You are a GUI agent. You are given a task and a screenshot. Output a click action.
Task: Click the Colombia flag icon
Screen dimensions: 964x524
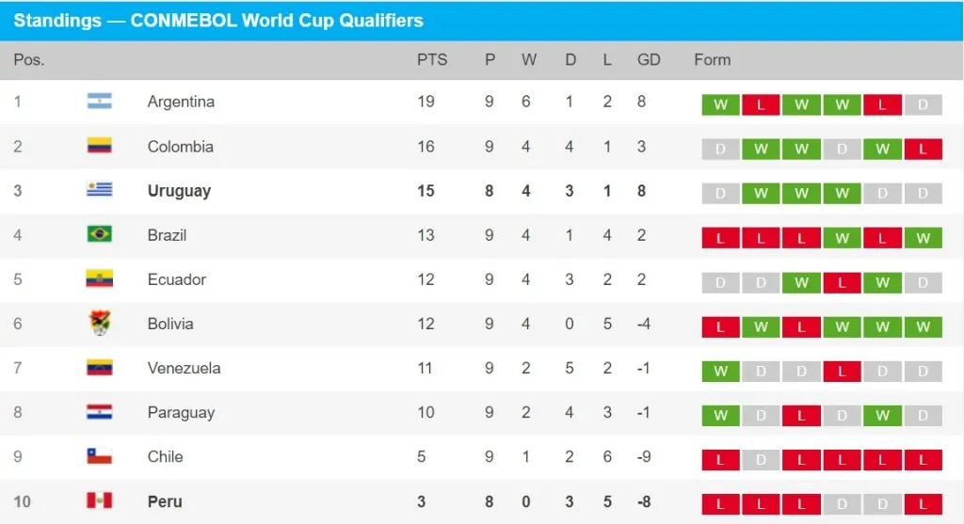pos(99,146)
